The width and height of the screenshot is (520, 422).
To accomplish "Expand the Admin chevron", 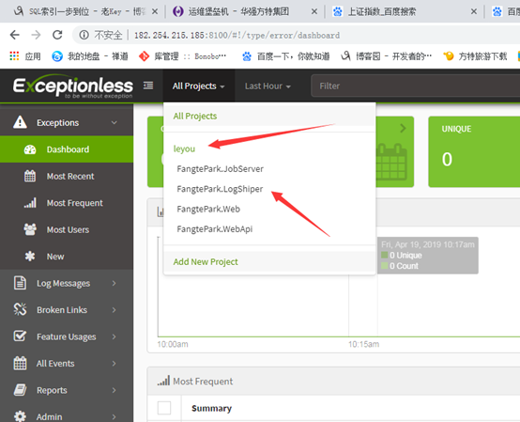I will (115, 416).
